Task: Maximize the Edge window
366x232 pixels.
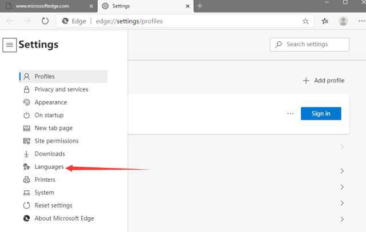Action: [345, 2]
